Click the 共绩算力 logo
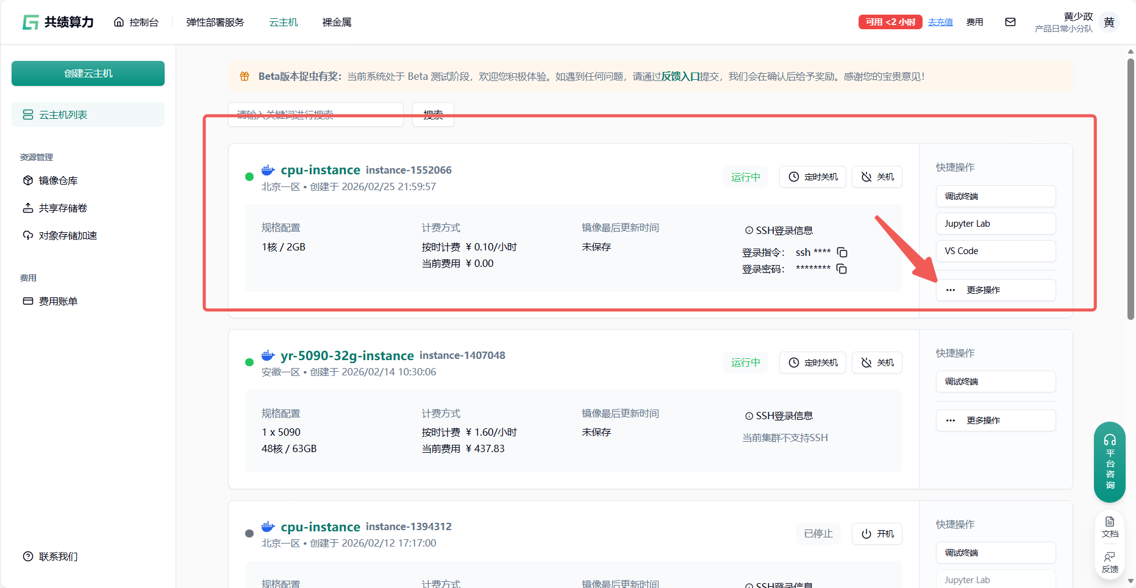Viewport: 1136px width, 588px height. 59,23
